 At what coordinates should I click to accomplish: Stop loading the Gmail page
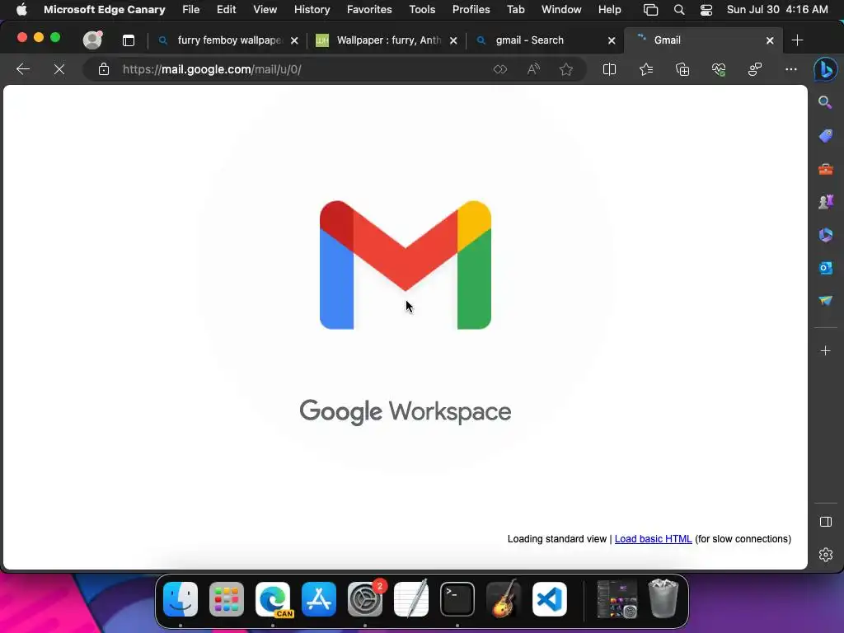tap(59, 69)
